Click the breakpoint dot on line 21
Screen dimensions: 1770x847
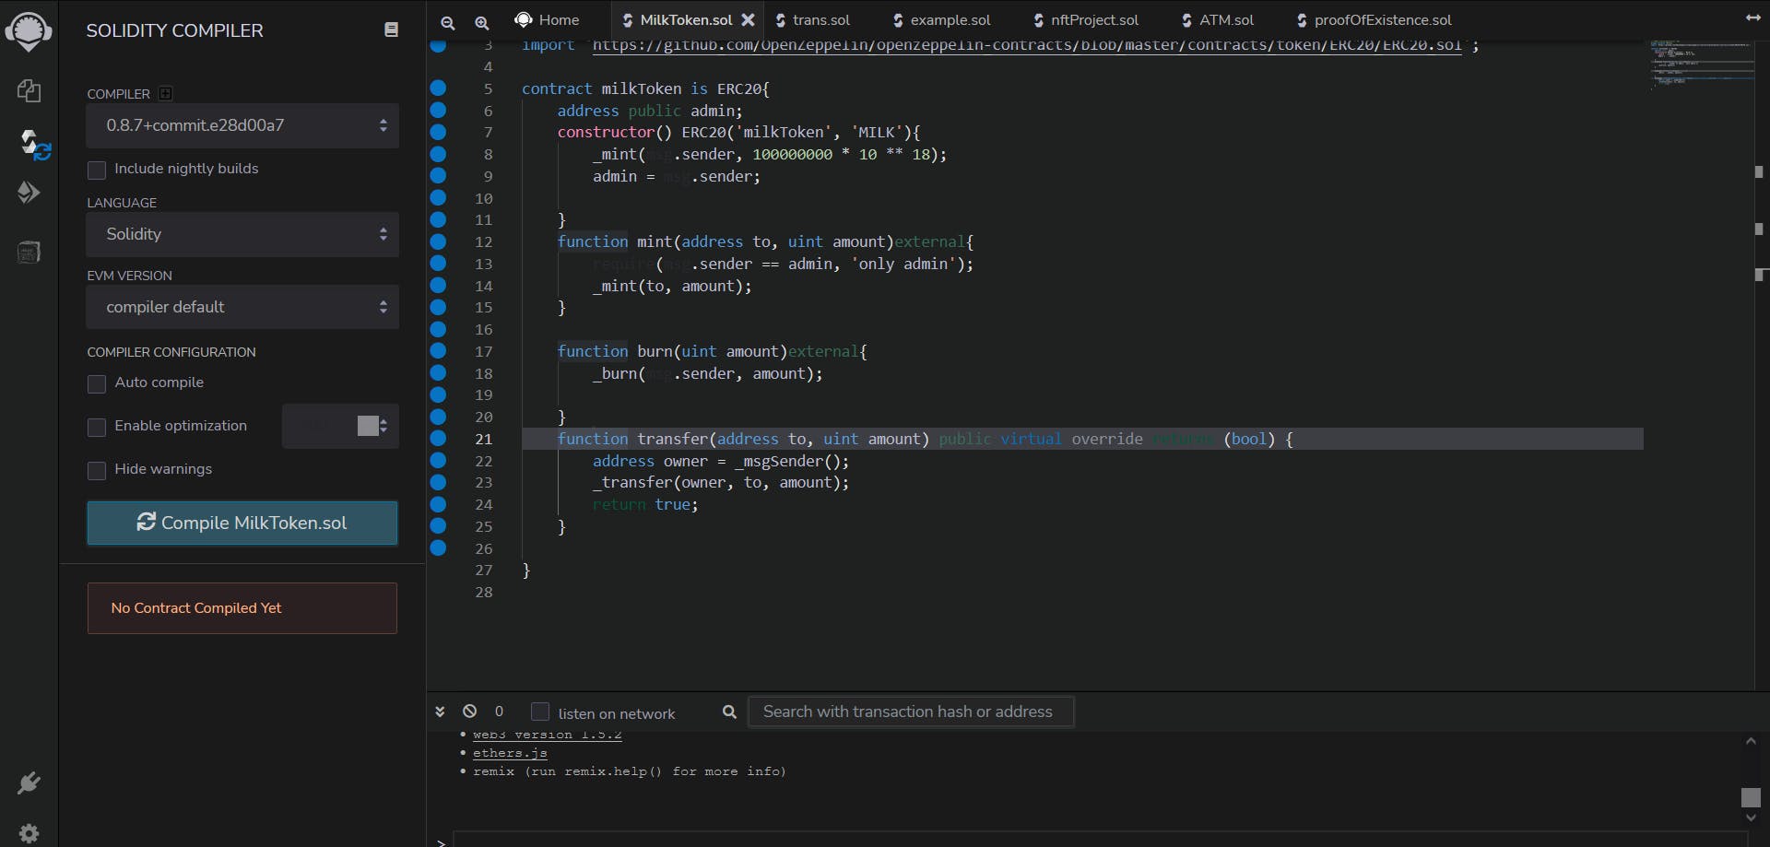pyautogui.click(x=438, y=438)
